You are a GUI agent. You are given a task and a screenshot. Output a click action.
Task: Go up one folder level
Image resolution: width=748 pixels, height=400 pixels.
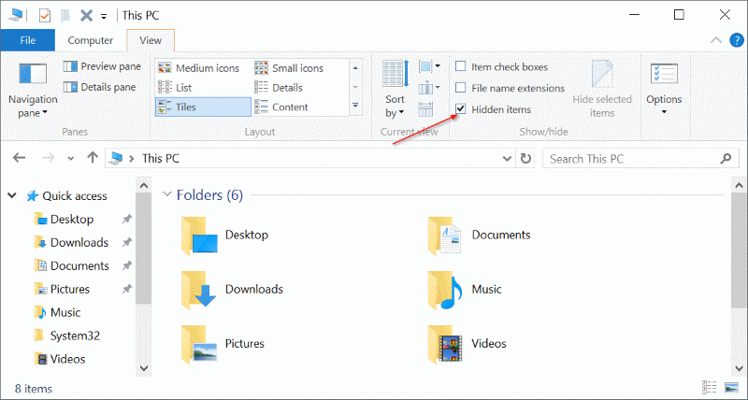click(93, 159)
